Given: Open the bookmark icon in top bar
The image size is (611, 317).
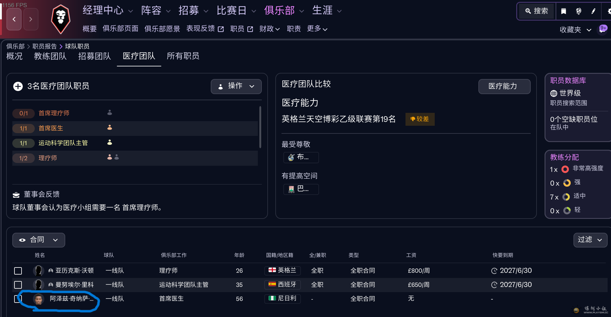Looking at the screenshot, I should click(x=564, y=11).
